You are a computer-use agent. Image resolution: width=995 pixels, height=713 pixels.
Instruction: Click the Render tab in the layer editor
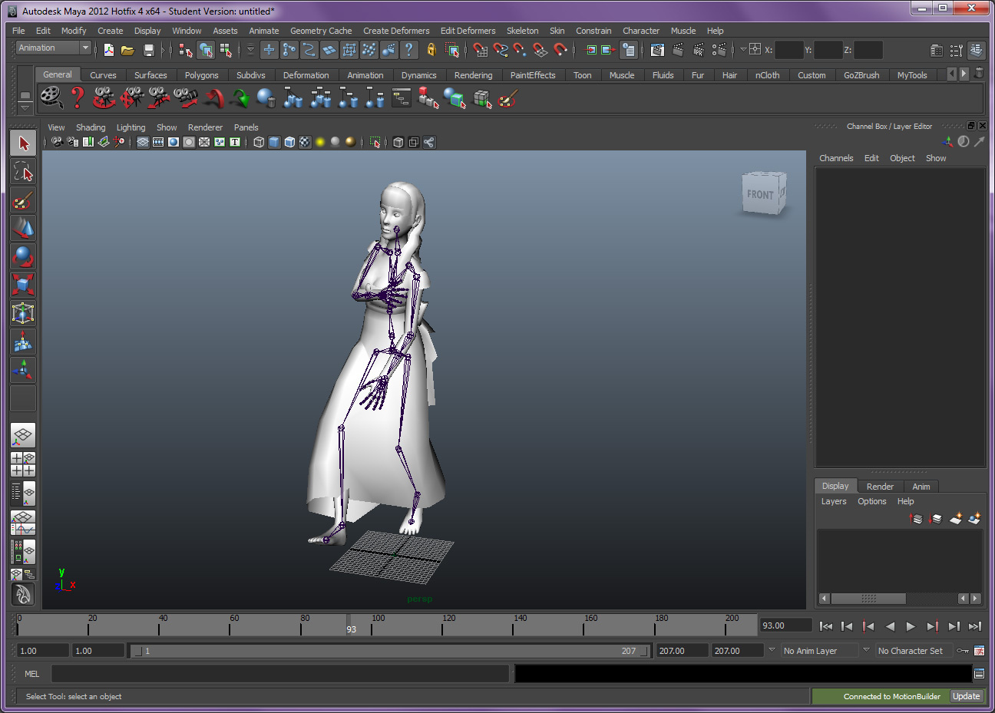click(x=879, y=486)
